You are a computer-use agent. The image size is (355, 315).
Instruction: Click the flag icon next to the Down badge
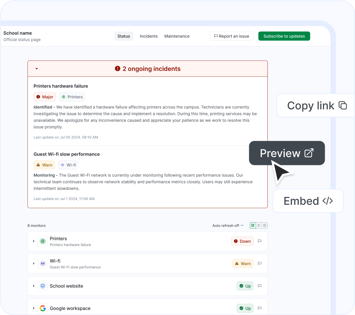(x=259, y=241)
